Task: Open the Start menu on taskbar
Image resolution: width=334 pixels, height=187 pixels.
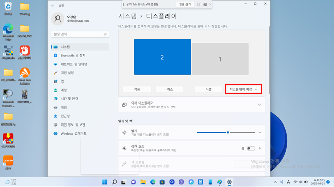Action: (105, 182)
